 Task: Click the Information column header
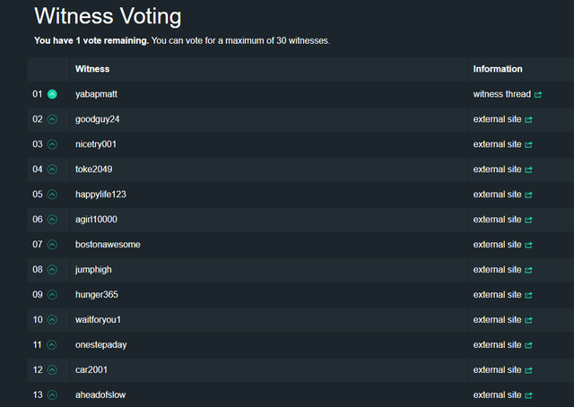(498, 69)
